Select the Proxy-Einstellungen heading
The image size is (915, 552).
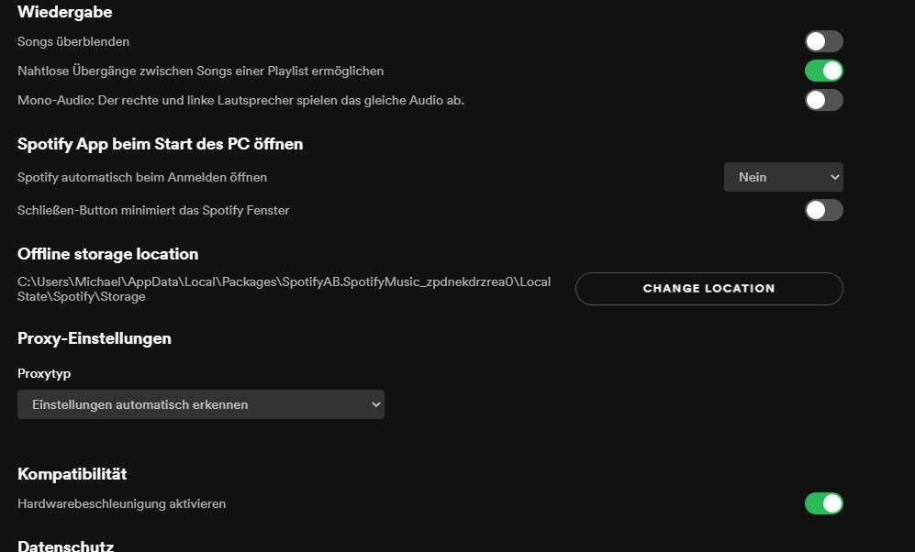pyautogui.click(x=95, y=338)
